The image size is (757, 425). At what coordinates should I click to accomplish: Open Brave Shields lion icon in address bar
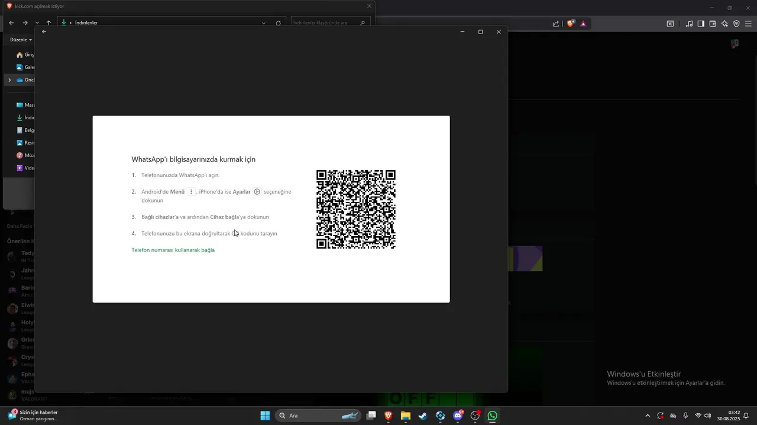pos(570,24)
